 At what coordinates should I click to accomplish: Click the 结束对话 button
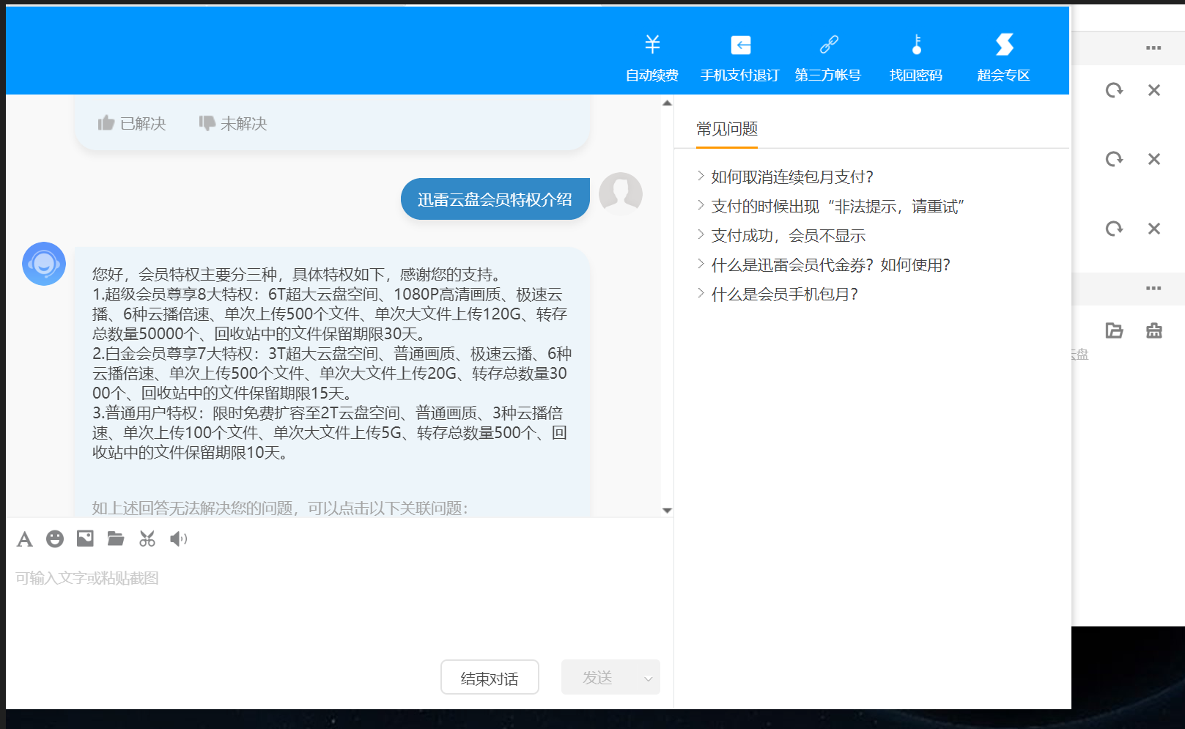tap(490, 678)
